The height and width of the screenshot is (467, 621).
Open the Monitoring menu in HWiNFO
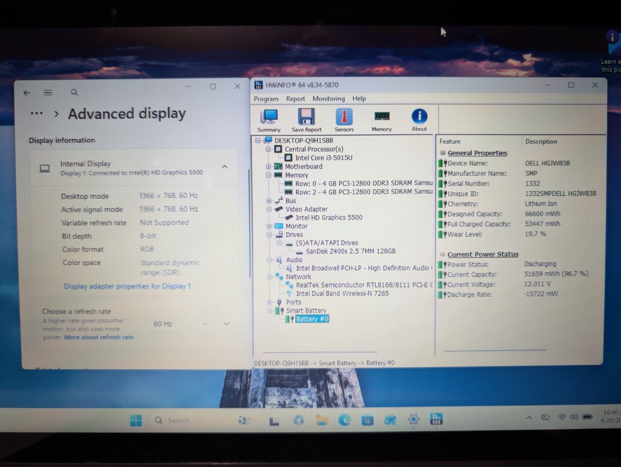point(329,99)
